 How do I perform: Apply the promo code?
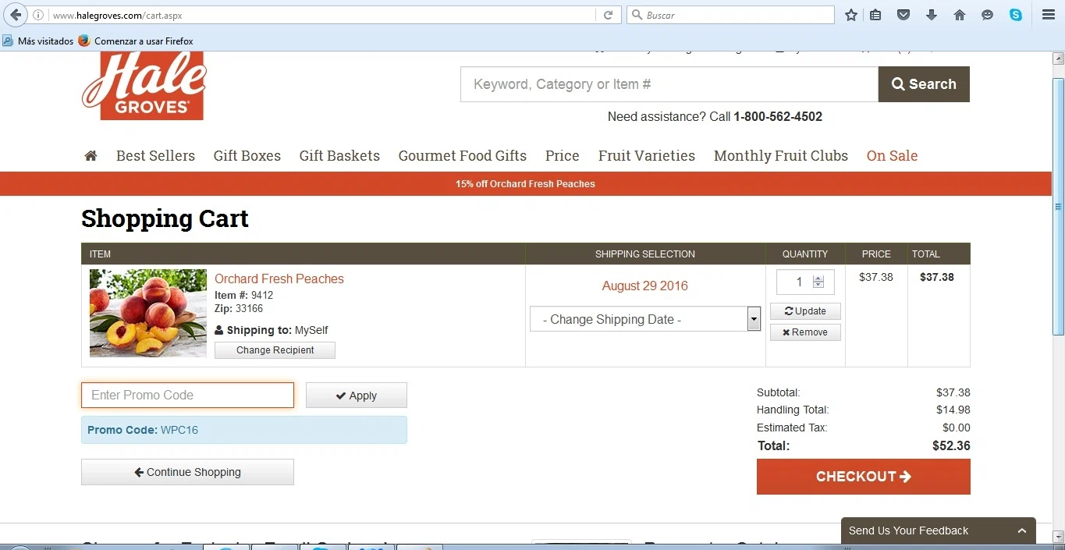click(357, 396)
